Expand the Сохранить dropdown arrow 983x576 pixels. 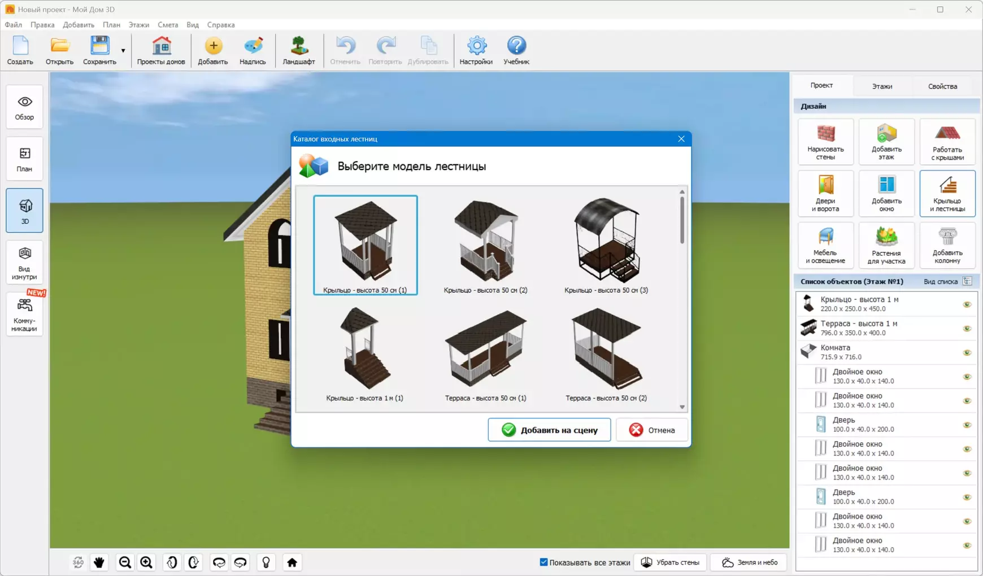(123, 51)
